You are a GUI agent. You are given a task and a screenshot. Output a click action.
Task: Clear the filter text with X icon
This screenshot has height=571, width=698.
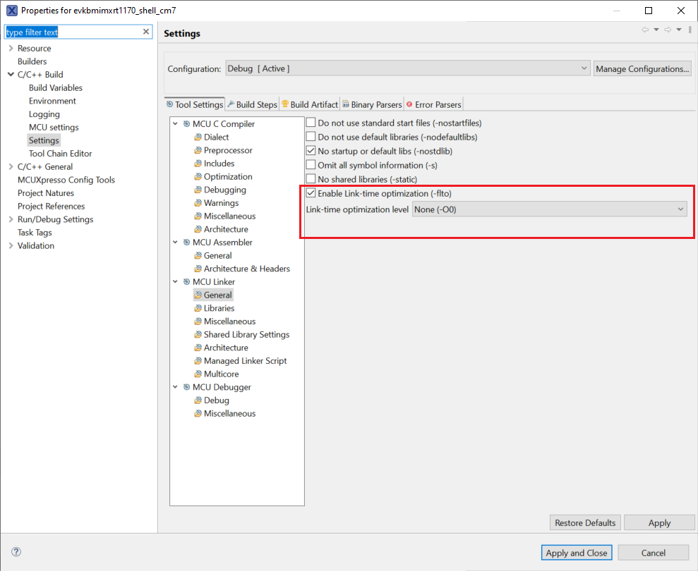(x=146, y=32)
